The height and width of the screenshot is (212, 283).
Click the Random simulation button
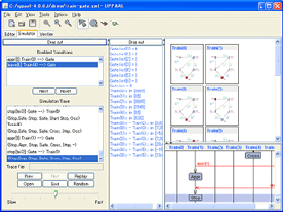click(81, 183)
